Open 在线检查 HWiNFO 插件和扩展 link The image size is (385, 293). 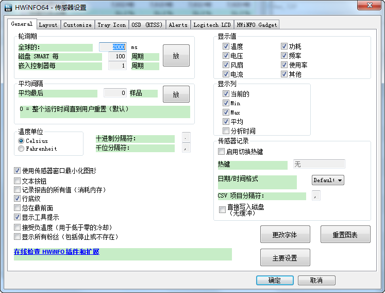(x=57, y=252)
